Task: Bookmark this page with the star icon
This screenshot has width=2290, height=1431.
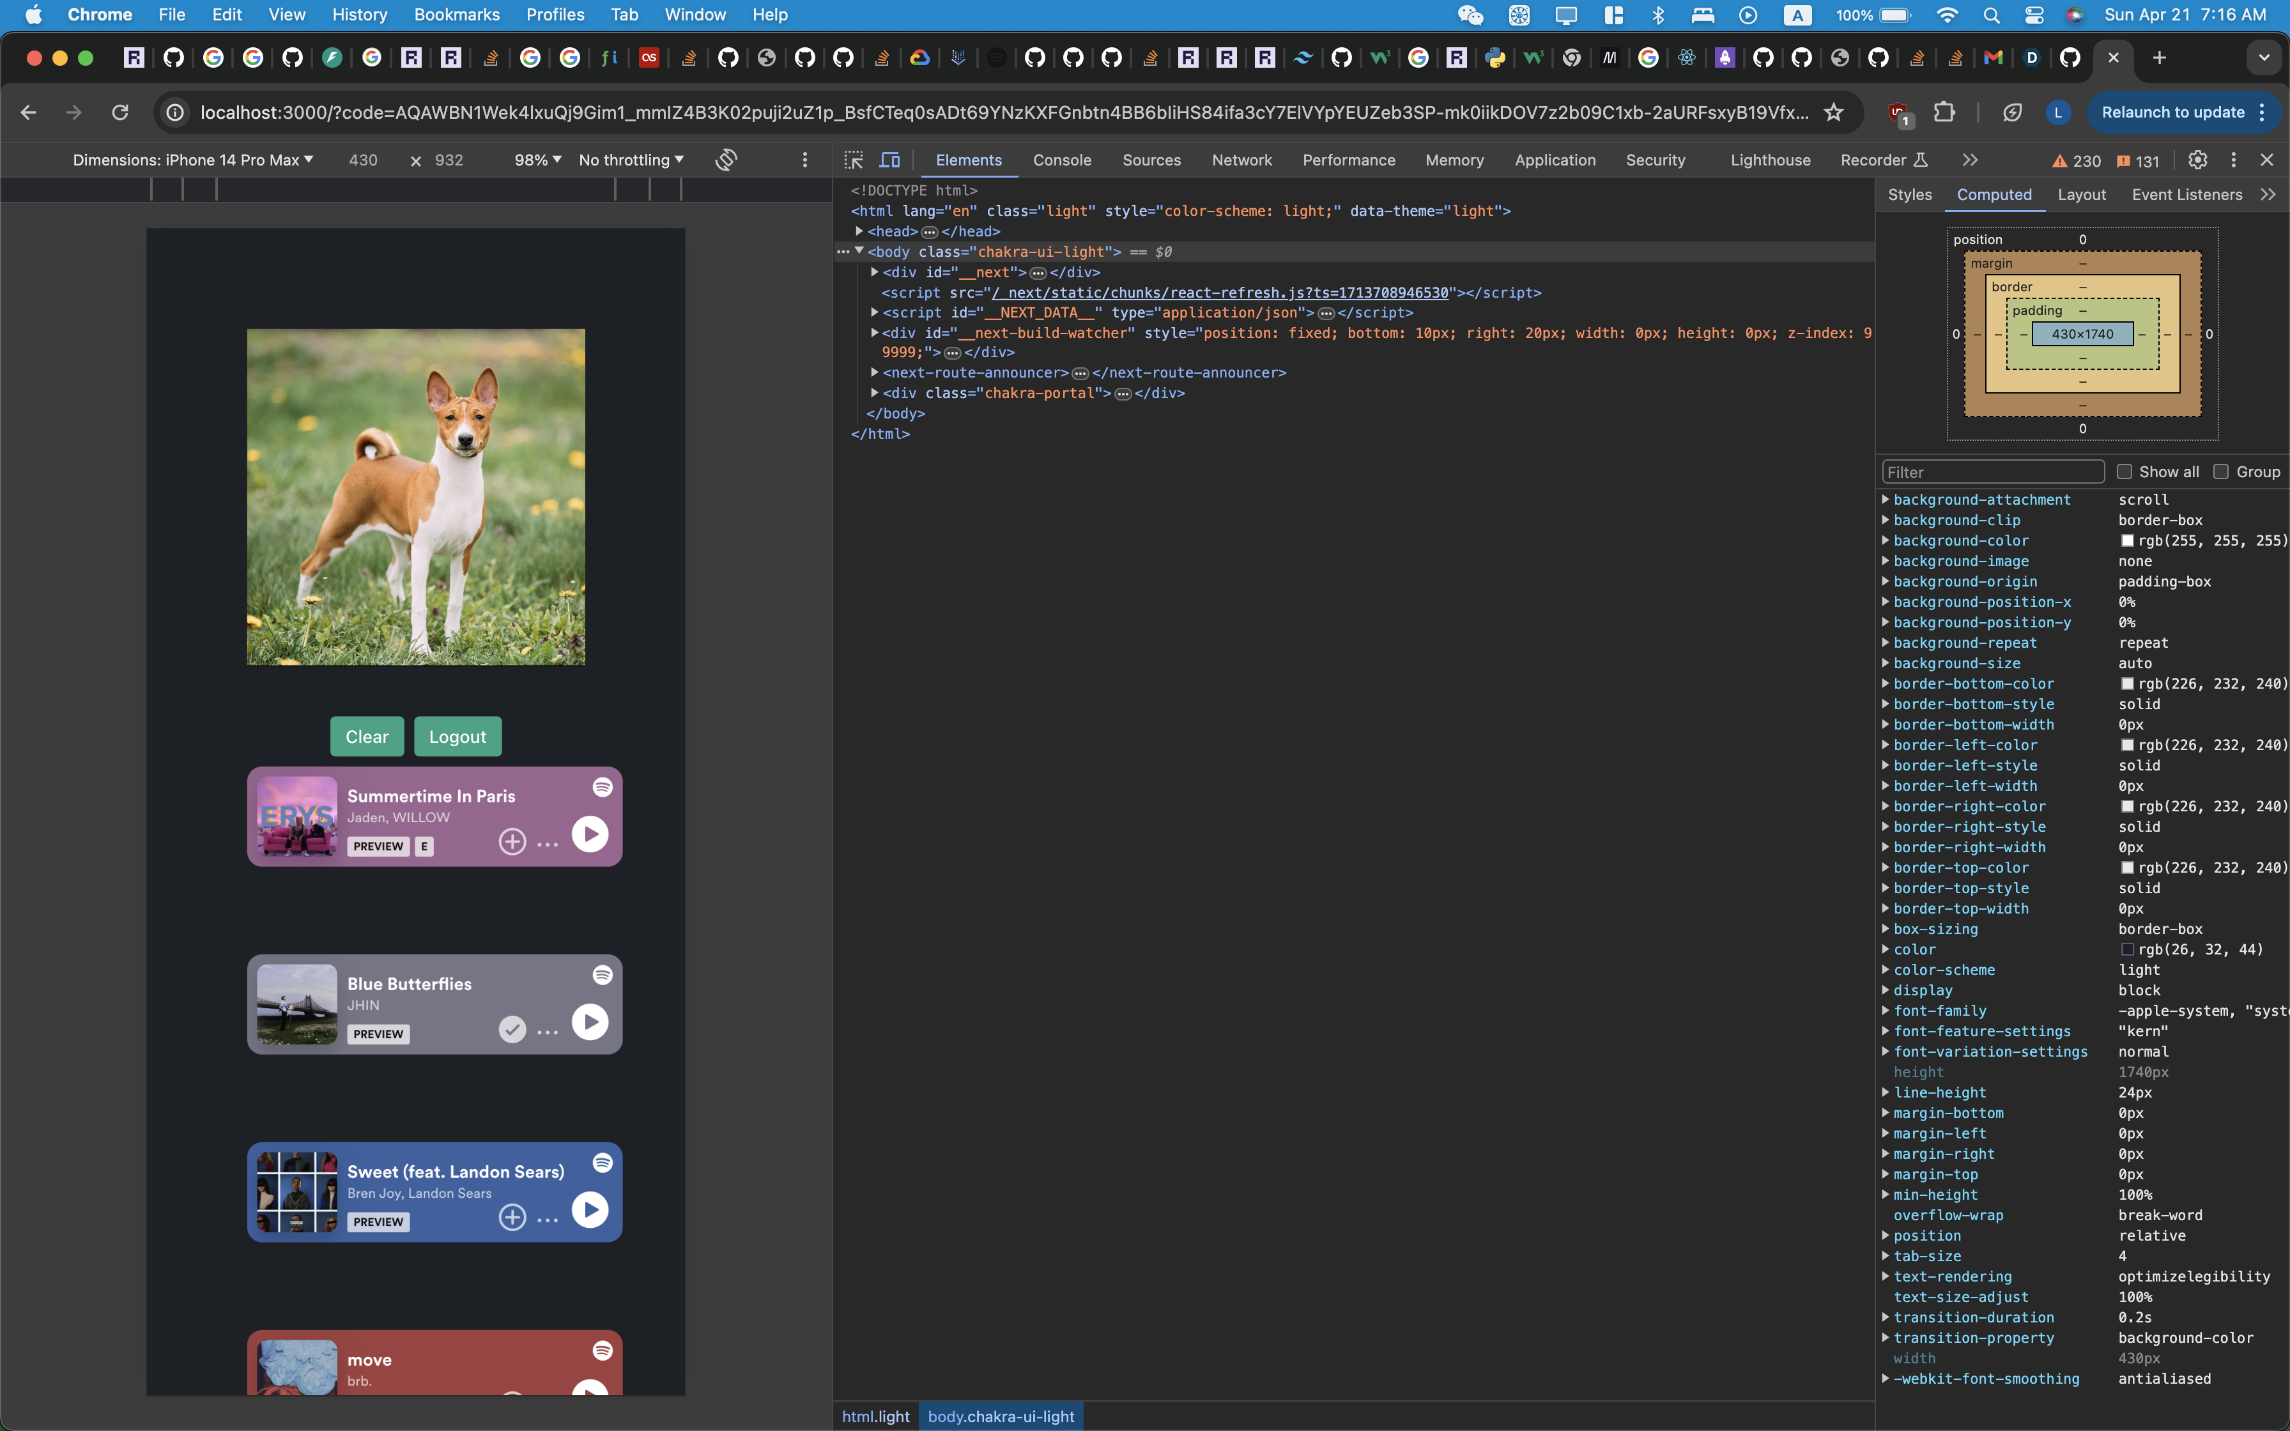Action: coord(1834,112)
